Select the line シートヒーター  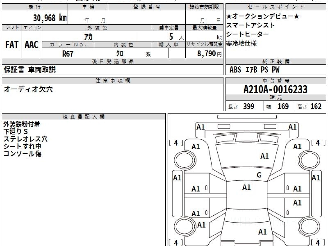coord(248,34)
